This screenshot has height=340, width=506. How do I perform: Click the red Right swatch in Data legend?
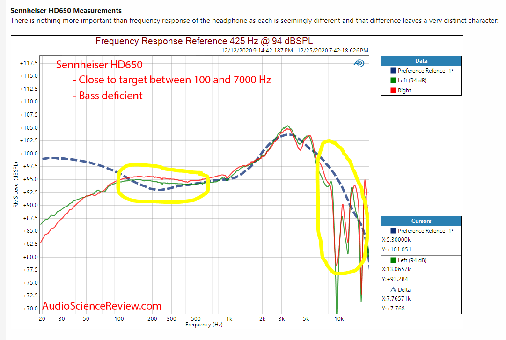tap(393, 90)
